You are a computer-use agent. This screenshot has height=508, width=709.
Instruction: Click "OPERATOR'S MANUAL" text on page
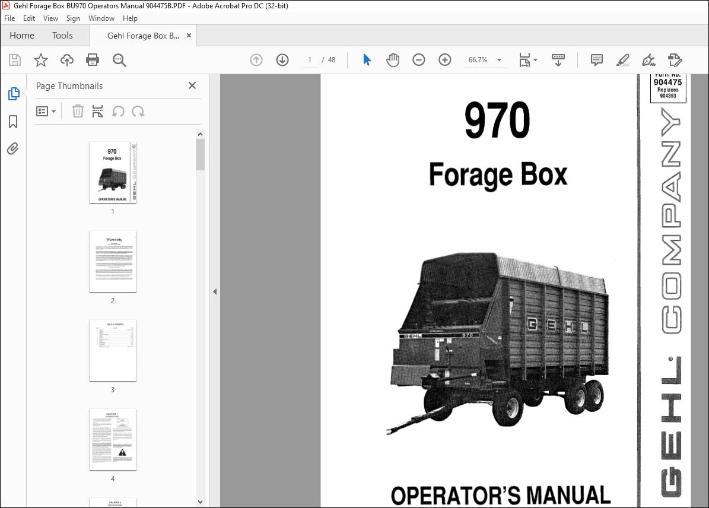pos(501,496)
